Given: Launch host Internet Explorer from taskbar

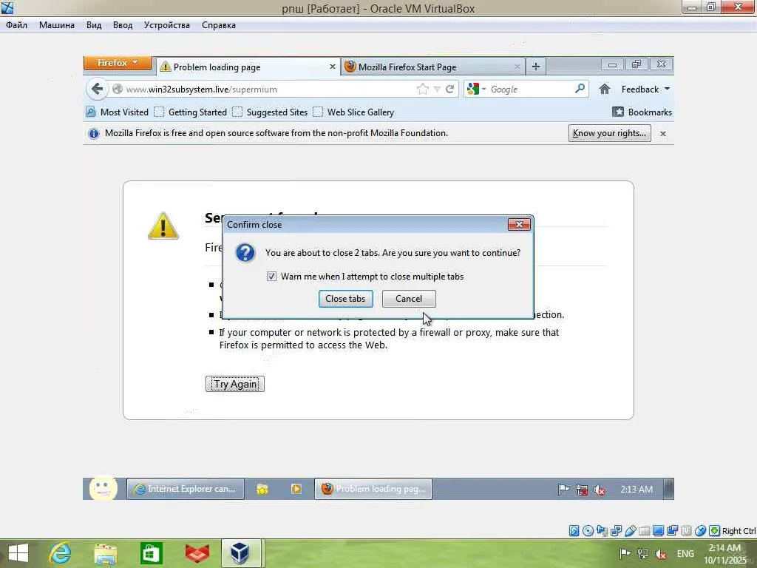Looking at the screenshot, I should tap(61, 553).
